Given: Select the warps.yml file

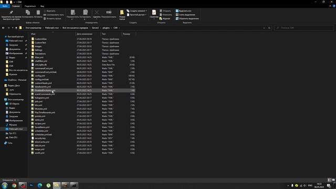Looking at the screenshot, I should coord(39,149).
